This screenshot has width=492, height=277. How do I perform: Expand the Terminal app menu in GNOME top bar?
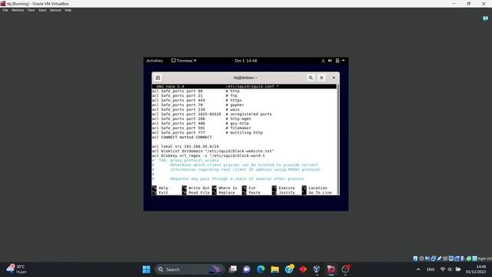(x=184, y=61)
